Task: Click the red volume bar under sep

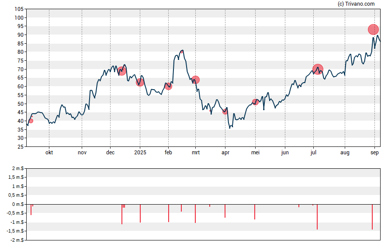Action: pos(372,217)
